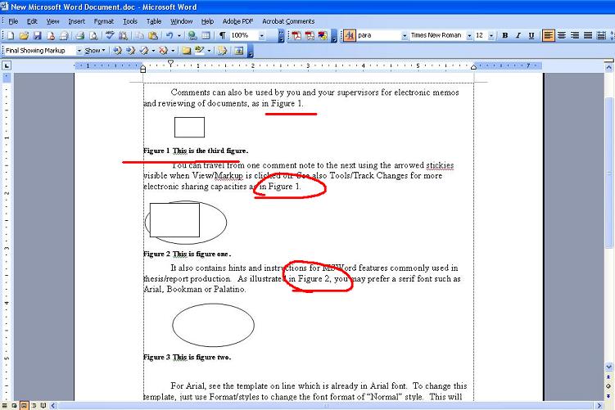Toggle Italic formatting

tap(518, 36)
